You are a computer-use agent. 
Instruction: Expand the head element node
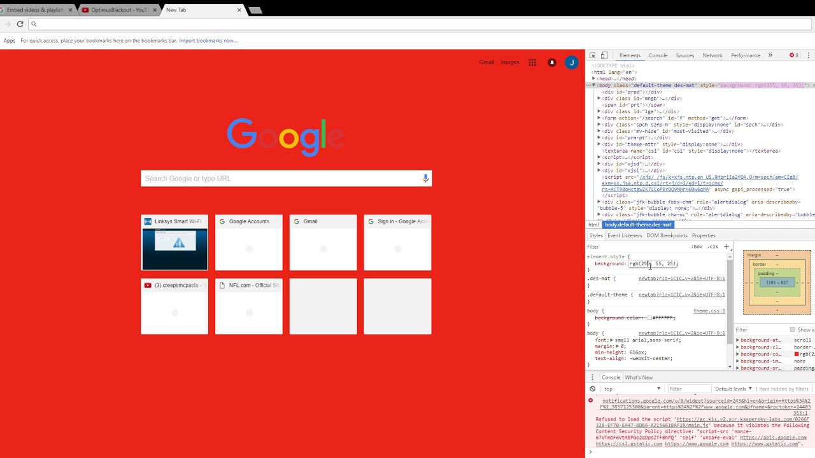coord(594,79)
